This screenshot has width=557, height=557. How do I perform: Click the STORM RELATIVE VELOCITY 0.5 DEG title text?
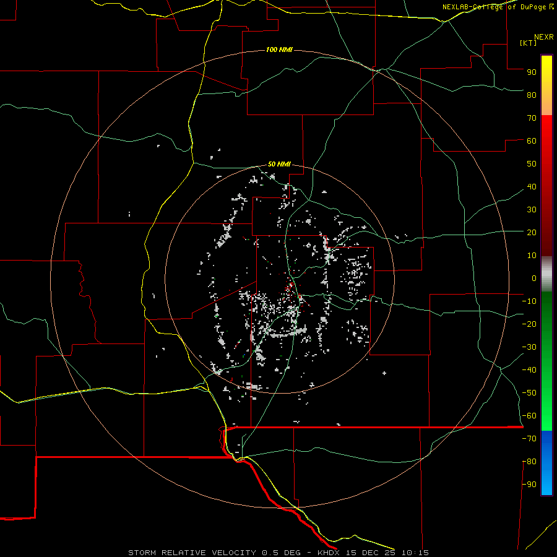(214, 553)
